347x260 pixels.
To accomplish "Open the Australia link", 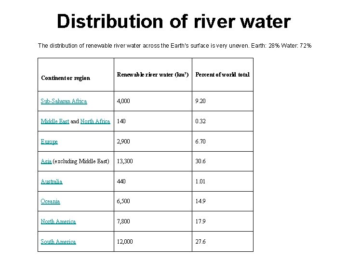I will click(x=52, y=182).
